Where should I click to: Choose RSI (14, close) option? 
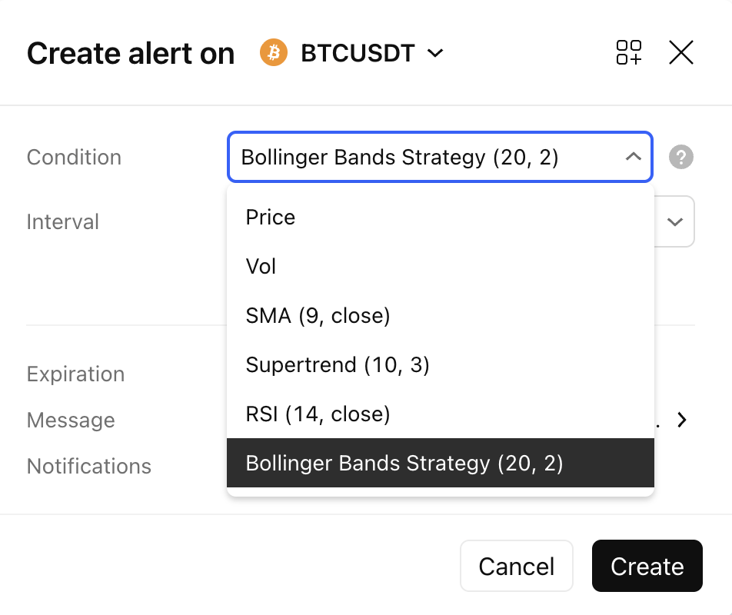coord(441,414)
